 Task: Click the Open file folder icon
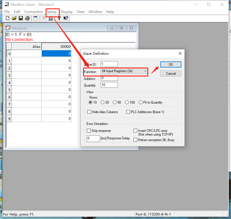point(14,18)
